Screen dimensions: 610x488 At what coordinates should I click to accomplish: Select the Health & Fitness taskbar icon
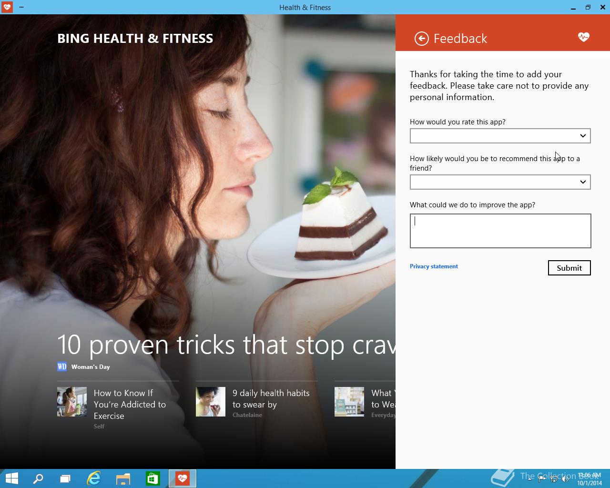click(182, 478)
